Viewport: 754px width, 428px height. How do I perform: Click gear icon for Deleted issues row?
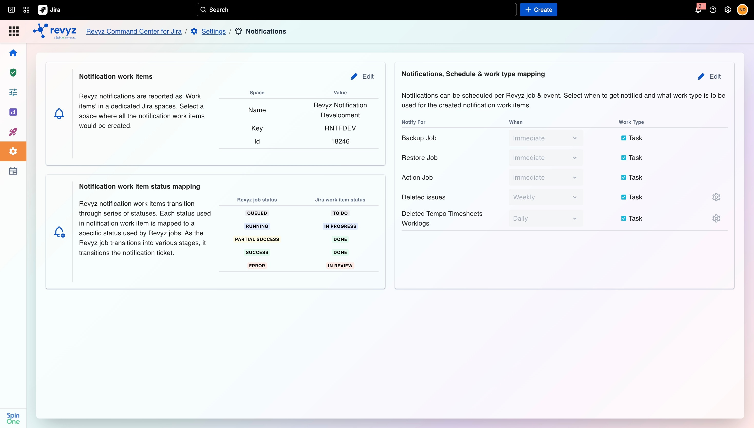pos(716,197)
